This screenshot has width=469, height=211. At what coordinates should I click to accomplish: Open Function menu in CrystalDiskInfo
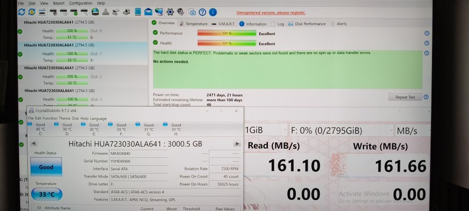(50, 118)
